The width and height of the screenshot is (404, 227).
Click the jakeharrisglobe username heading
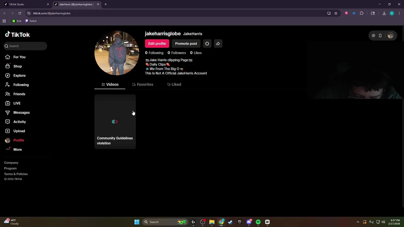point(163,34)
